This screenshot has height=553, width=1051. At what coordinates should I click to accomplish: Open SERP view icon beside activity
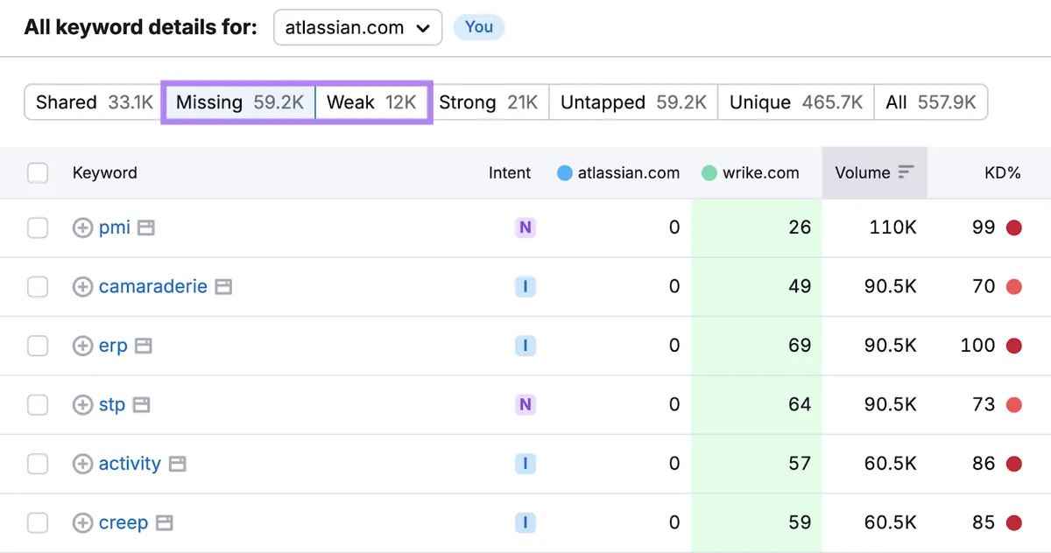(177, 464)
